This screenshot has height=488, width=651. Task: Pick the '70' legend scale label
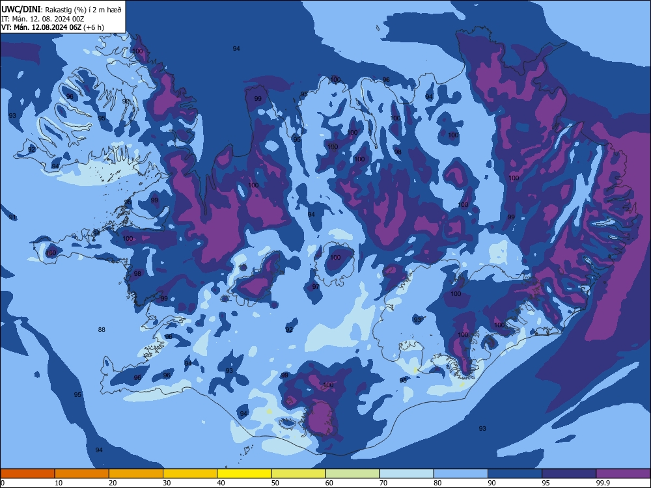383,483
